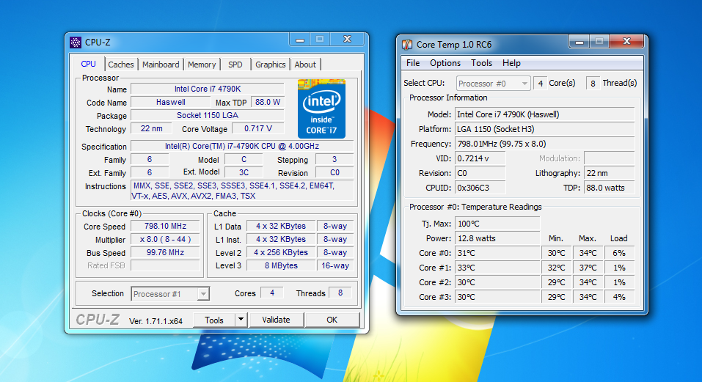This screenshot has height=382, width=702.
Task: Click the Core #0 load value 6%
Action: (619, 253)
